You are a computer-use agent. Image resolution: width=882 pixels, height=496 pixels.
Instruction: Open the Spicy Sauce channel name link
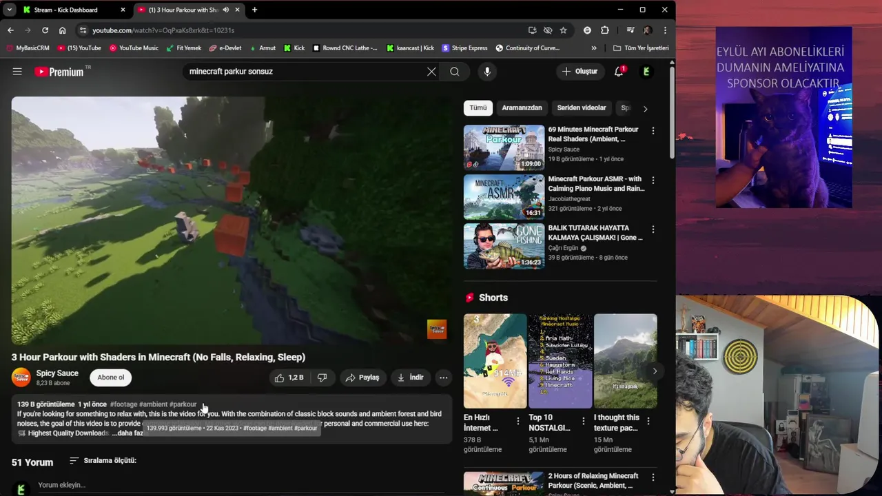click(57, 373)
